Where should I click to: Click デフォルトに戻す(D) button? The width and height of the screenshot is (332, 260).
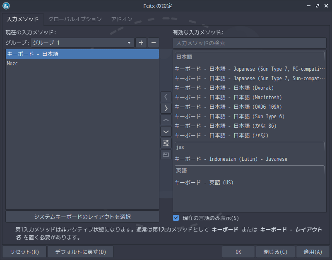coord(81,252)
